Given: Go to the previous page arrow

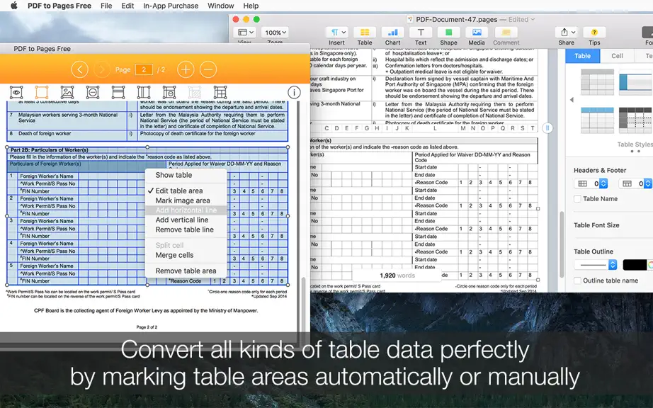Looking at the screenshot, I should coord(79,69).
